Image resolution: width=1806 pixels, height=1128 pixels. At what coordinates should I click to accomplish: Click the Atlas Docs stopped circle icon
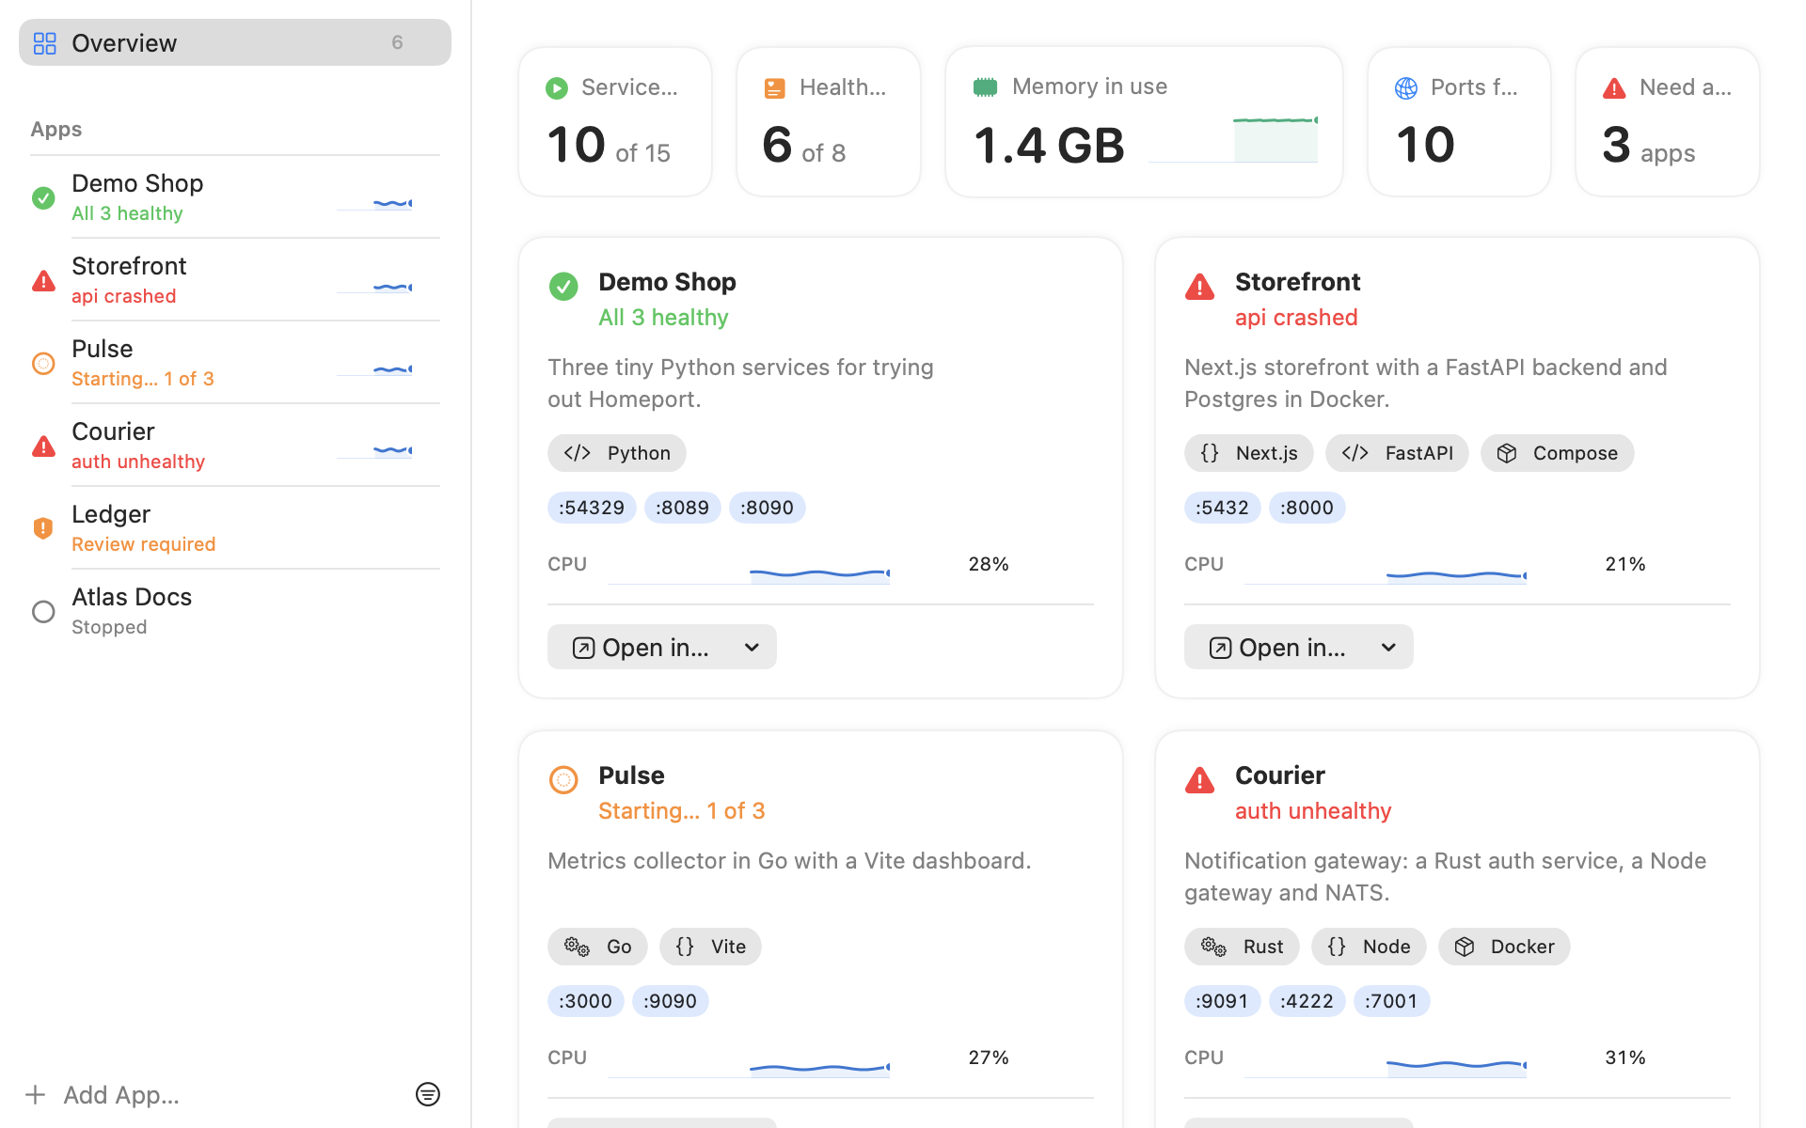(43, 612)
